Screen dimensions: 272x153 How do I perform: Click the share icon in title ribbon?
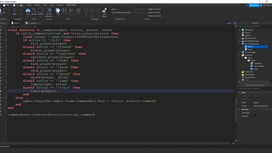click(264, 6)
